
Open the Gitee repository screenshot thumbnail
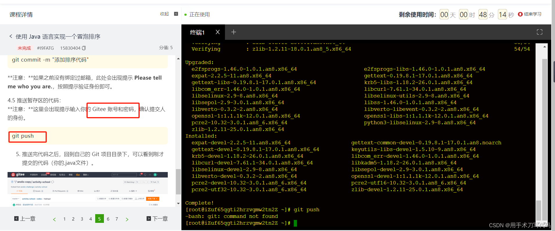(88, 189)
